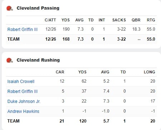Click the CAR column header in rushing
Image resolution: width=161 pixels, height=130 pixels.
tap(60, 72)
